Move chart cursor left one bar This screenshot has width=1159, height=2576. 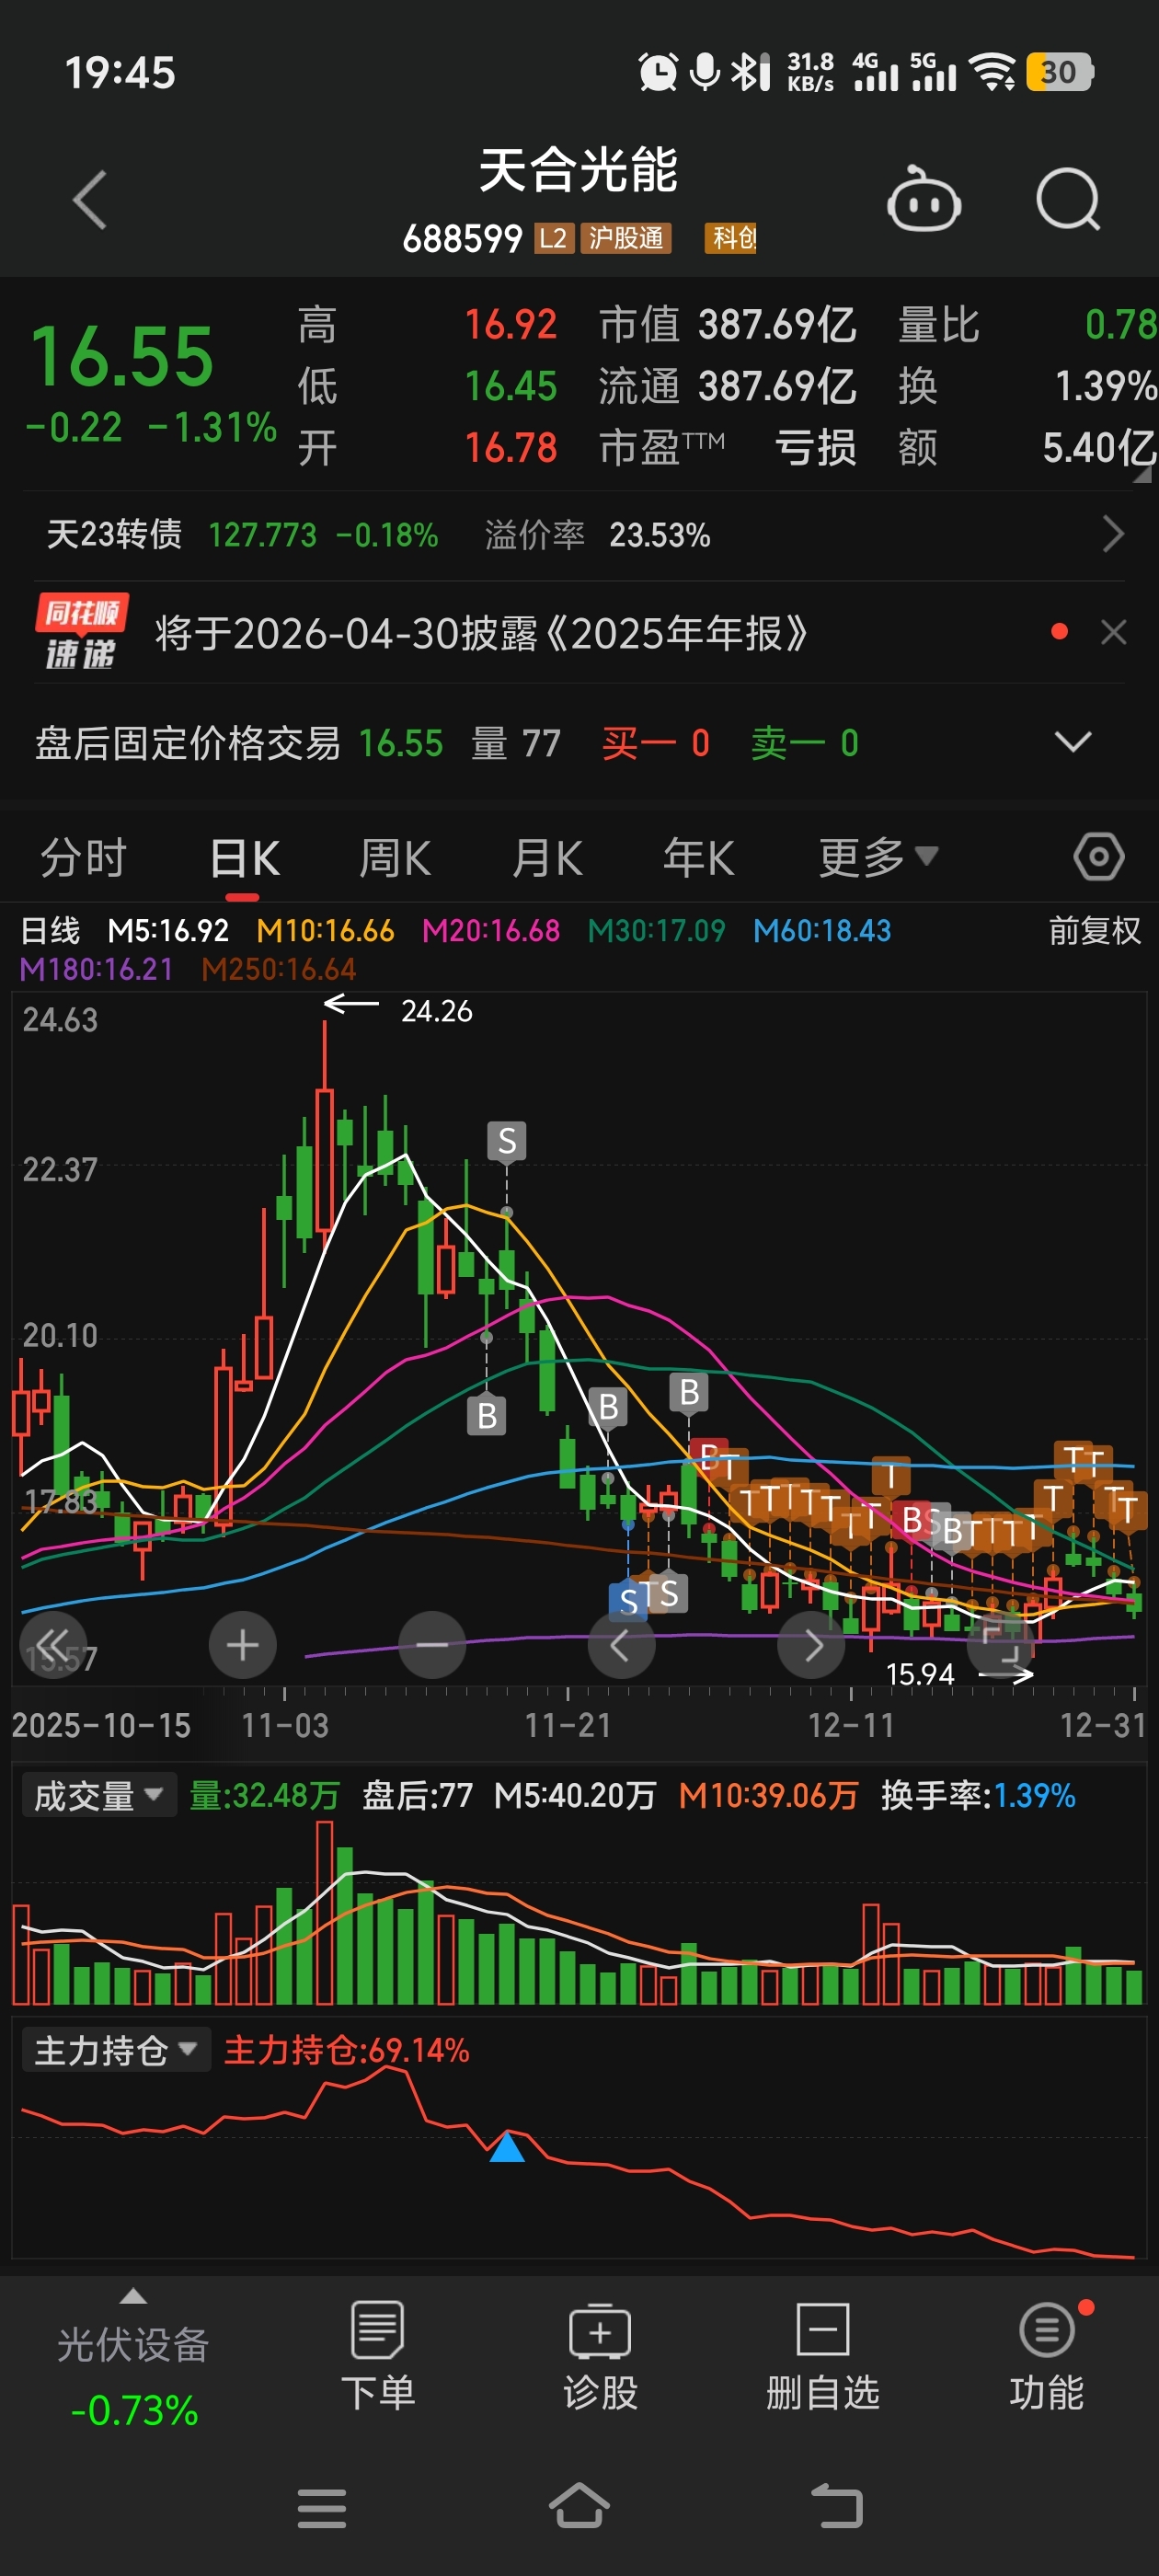click(x=621, y=1645)
